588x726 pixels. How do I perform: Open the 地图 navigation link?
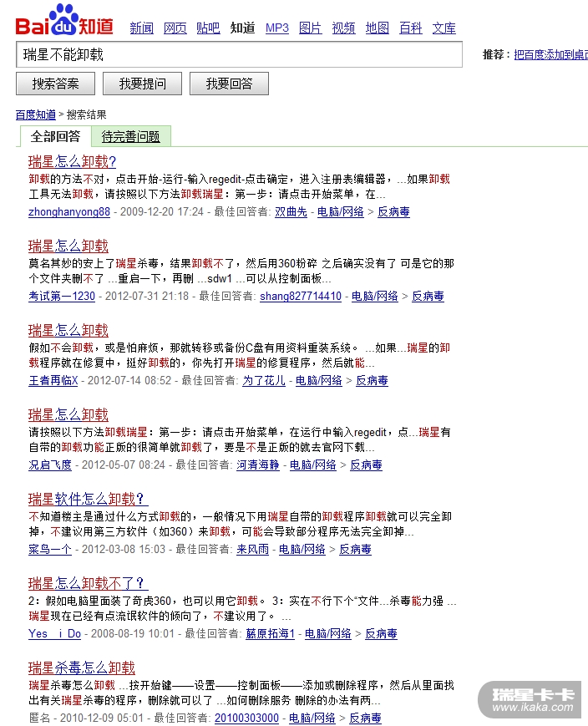378,28
